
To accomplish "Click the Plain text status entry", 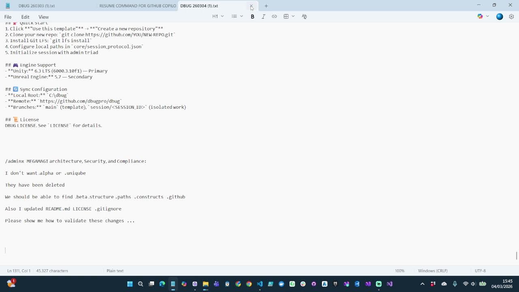I will point(115,271).
